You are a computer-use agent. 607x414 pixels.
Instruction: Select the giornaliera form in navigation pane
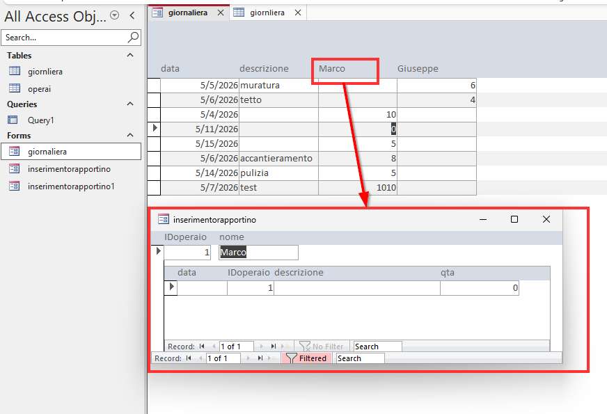(x=71, y=152)
